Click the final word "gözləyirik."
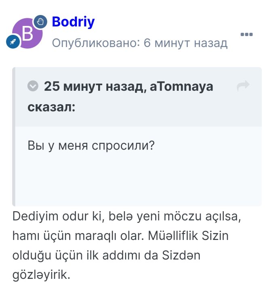The image size is (274, 304). (x=42, y=274)
